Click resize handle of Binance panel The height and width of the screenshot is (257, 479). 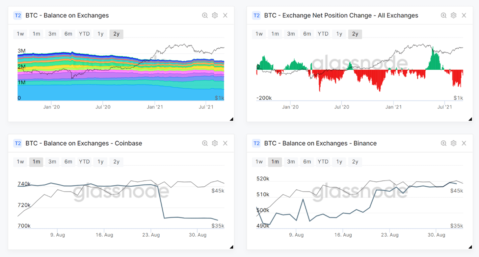[470, 247]
